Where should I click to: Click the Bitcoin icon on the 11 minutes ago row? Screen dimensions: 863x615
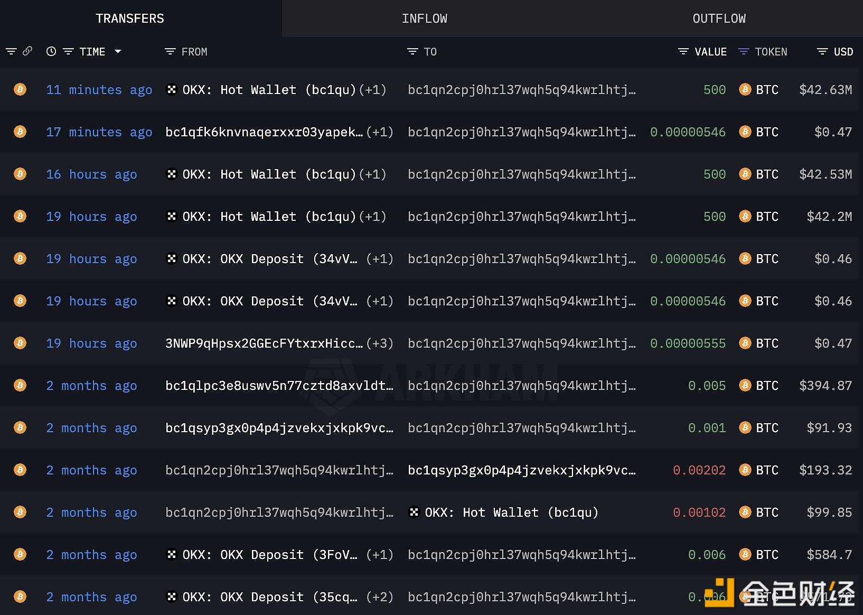20,89
